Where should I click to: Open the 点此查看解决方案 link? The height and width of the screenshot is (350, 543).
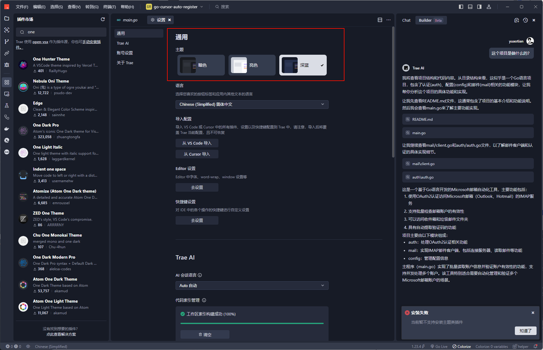61,334
